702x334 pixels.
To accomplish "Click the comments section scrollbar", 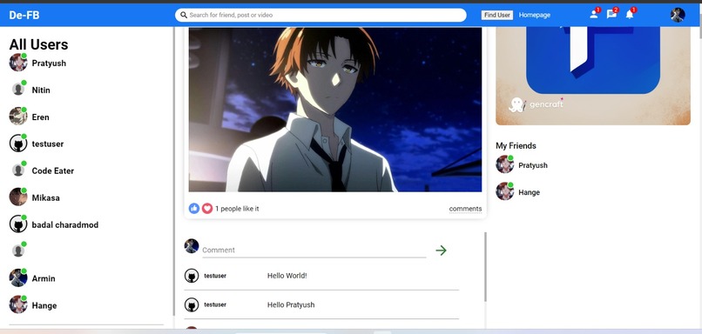I will point(485,266).
